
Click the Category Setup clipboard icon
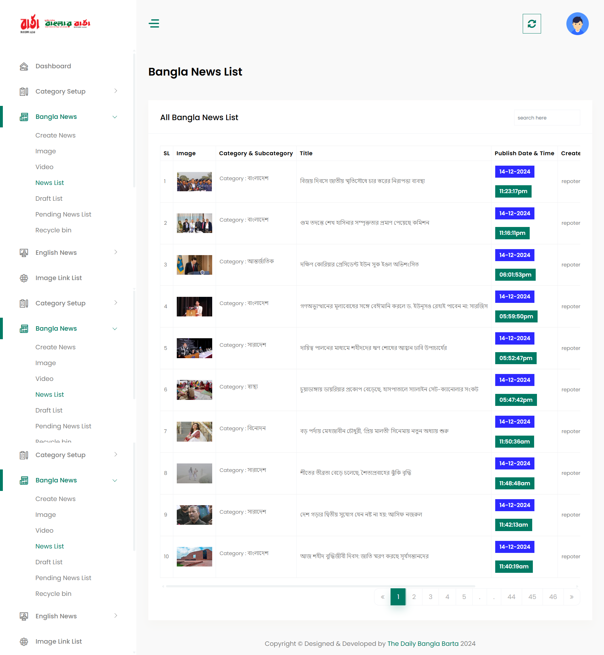[x=24, y=91]
